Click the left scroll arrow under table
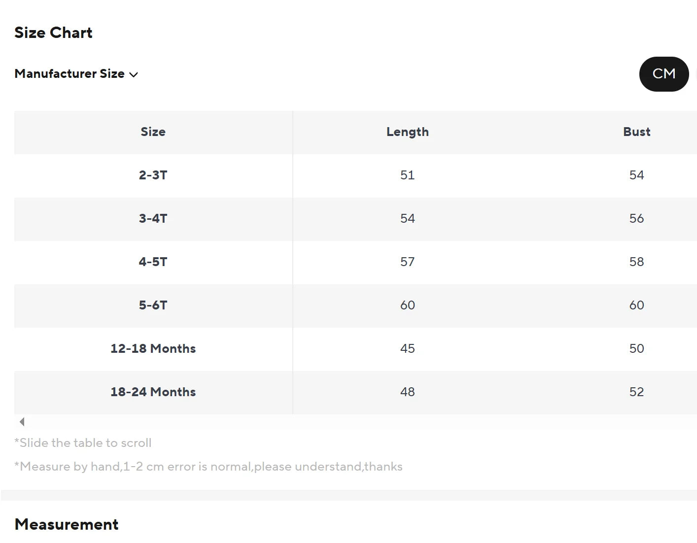The height and width of the screenshot is (543, 697). tap(22, 422)
